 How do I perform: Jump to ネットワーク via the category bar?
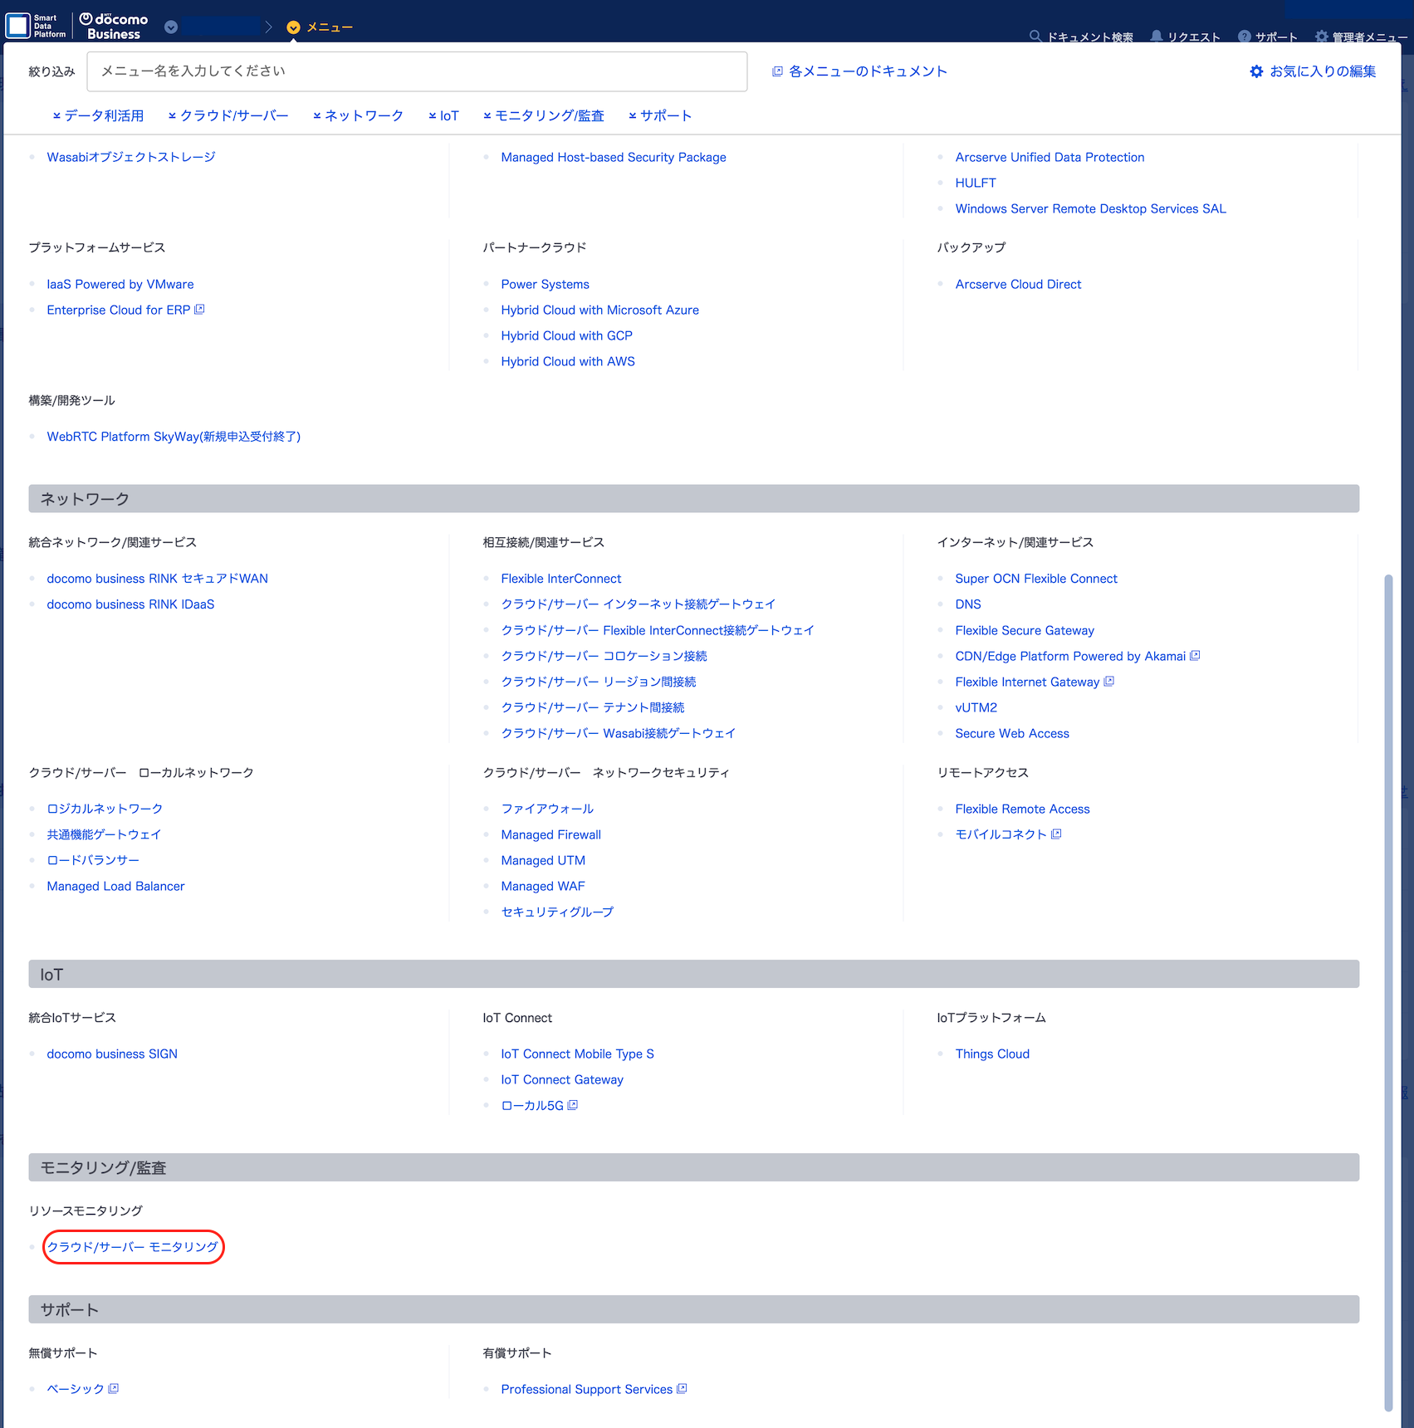point(358,115)
